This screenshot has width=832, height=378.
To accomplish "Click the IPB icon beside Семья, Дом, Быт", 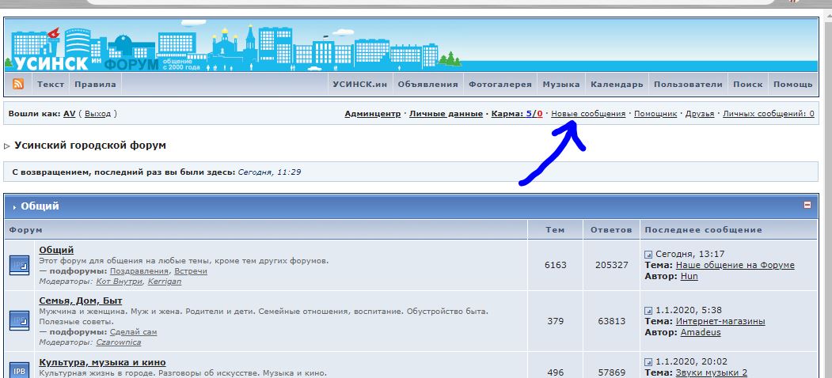I will pyautogui.click(x=19, y=320).
